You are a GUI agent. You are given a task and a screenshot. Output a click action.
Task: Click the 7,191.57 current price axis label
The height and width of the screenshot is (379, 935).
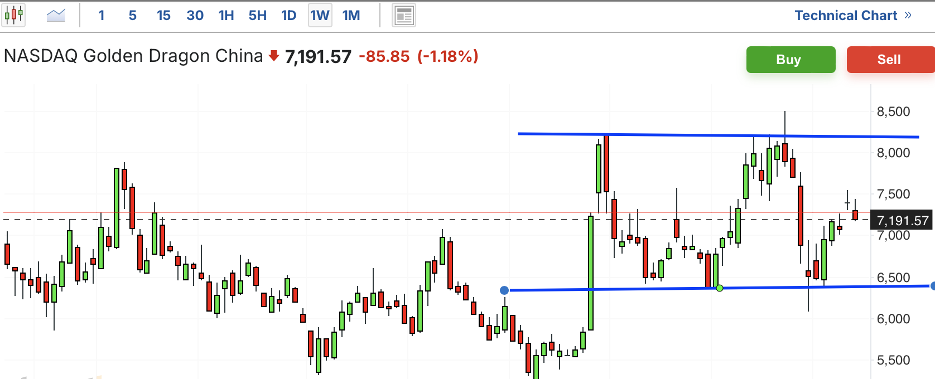point(902,220)
